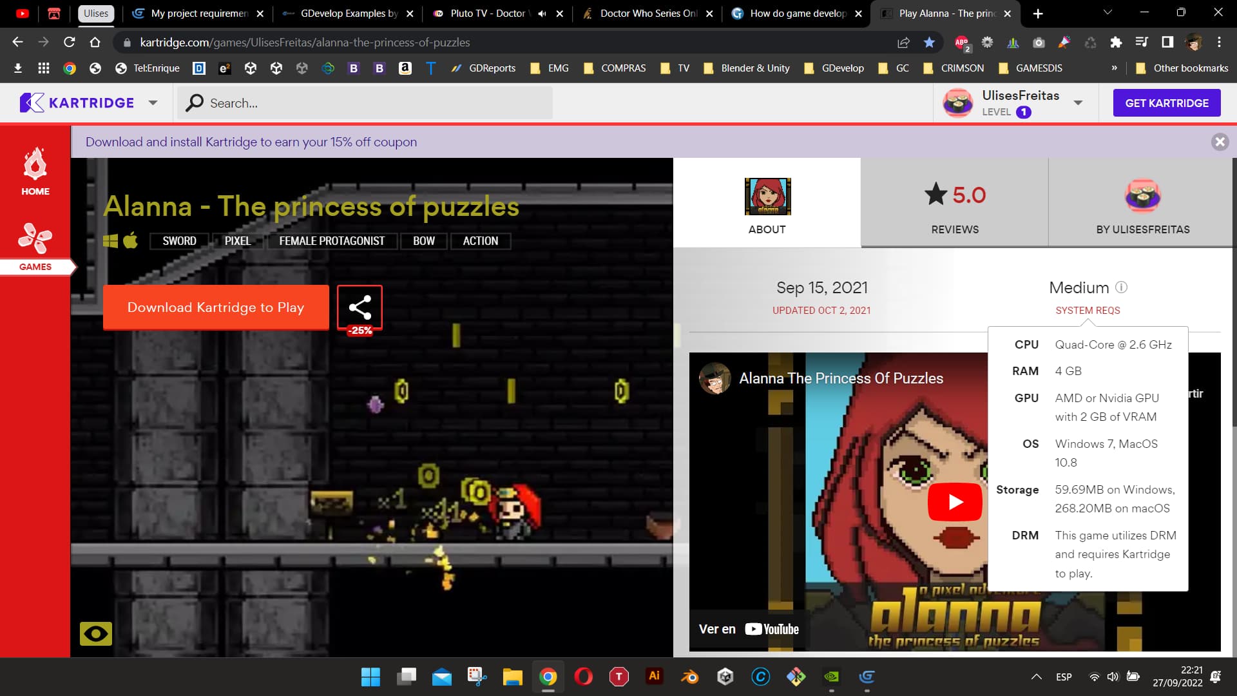This screenshot has width=1237, height=696.
Task: Select the PIXEL tag
Action: point(238,241)
